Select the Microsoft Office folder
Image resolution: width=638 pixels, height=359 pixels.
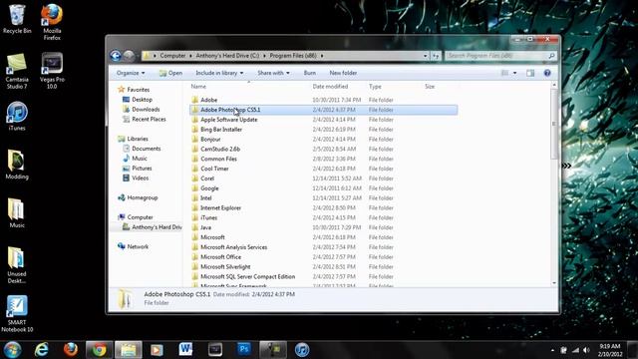click(x=323, y=257)
